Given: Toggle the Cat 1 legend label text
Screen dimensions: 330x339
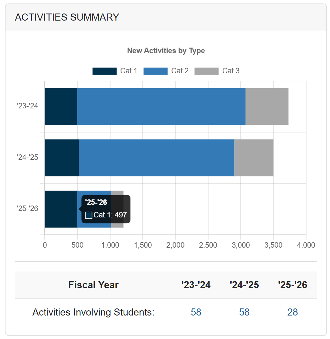Looking at the screenshot, I should coord(129,71).
